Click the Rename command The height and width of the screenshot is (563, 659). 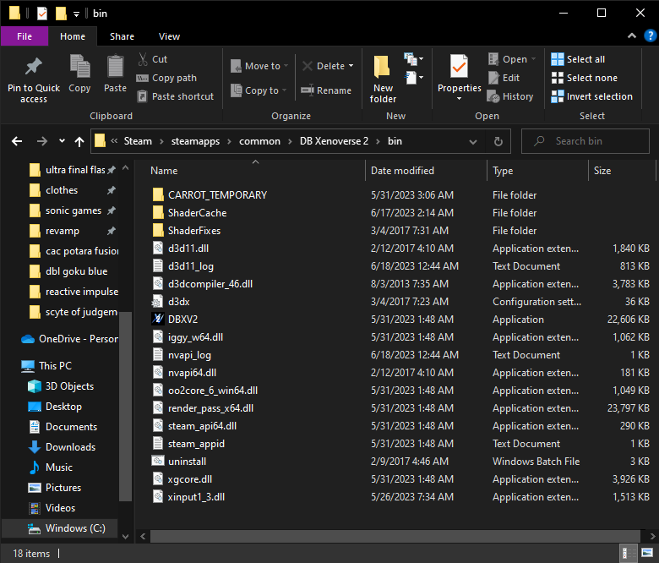[326, 90]
